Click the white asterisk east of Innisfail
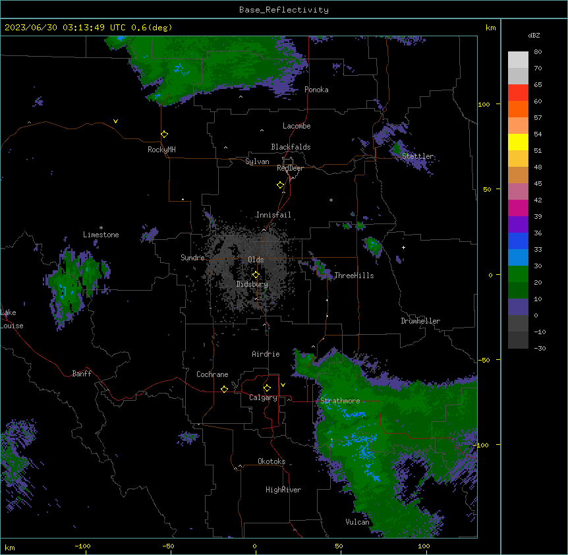 [331, 200]
